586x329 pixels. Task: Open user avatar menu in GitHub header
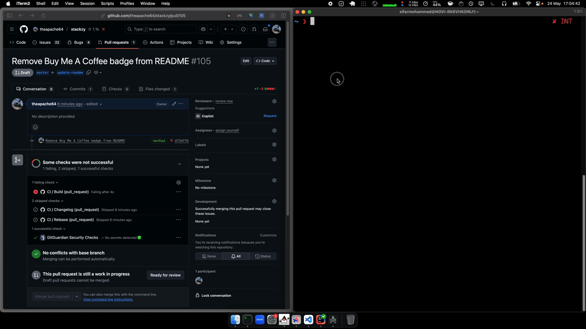click(x=277, y=29)
